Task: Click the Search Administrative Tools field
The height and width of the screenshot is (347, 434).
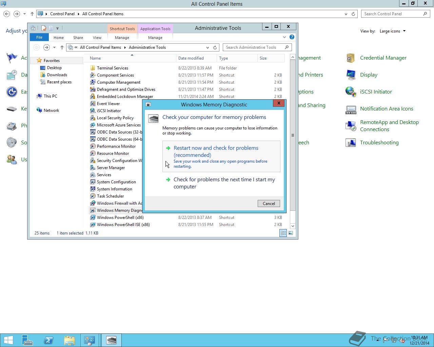Action: 257,47
